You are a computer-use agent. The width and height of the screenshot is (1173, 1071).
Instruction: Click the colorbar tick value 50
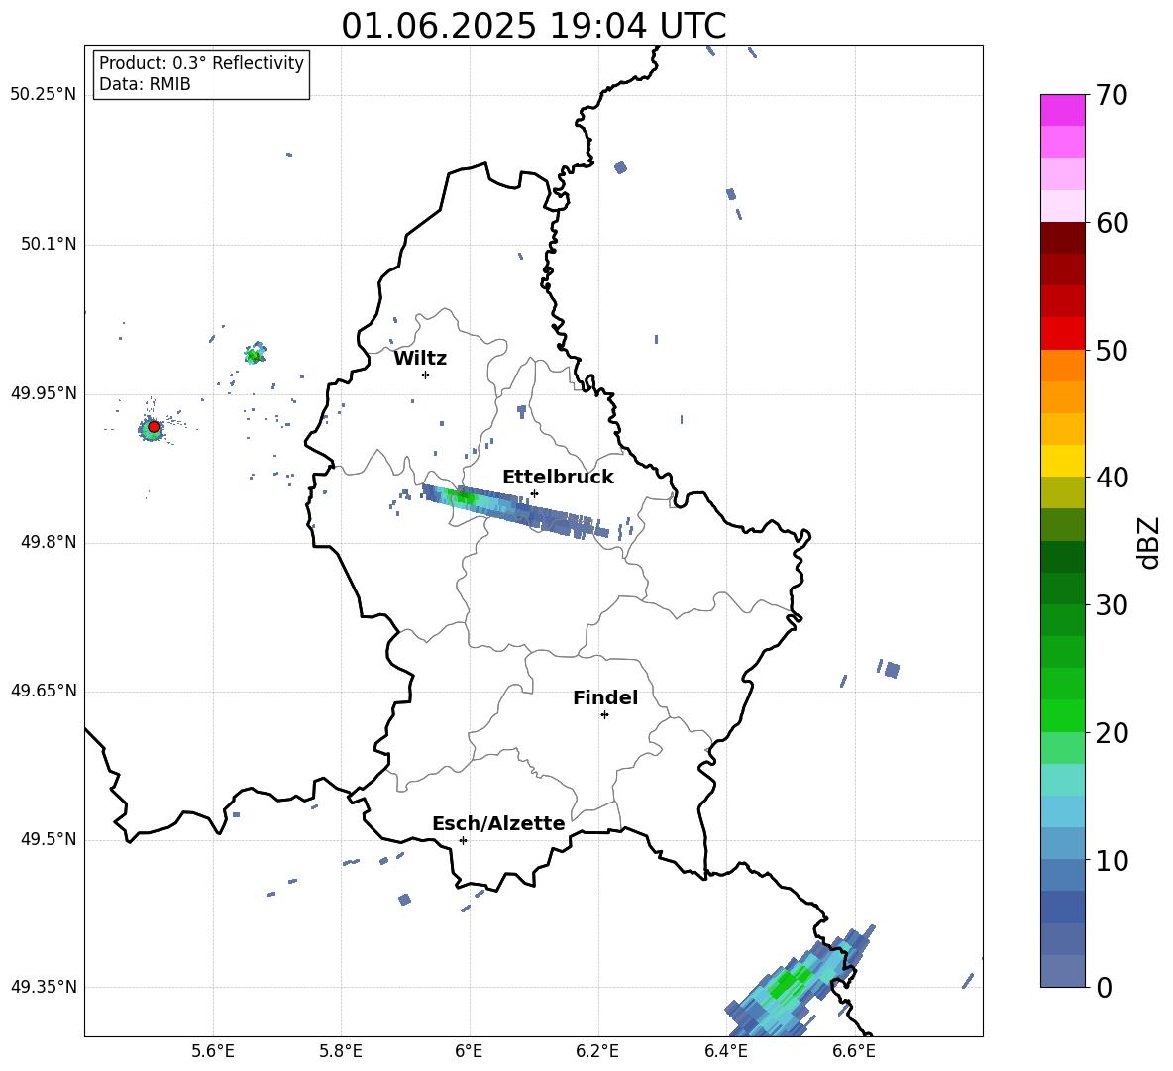pyautogui.click(x=1112, y=351)
